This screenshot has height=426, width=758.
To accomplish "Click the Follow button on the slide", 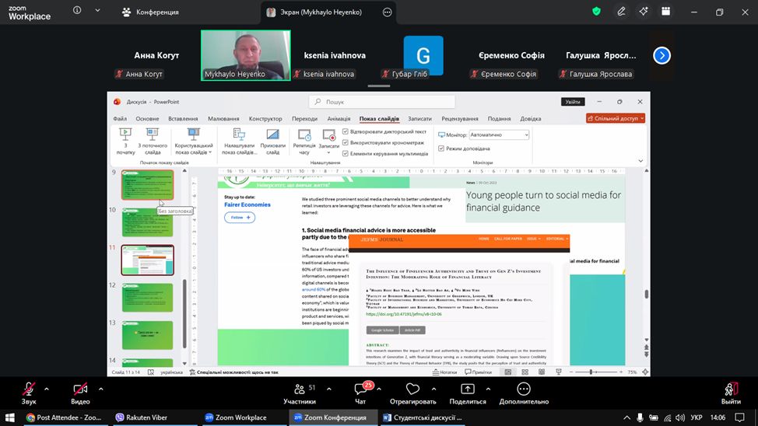I will (240, 218).
